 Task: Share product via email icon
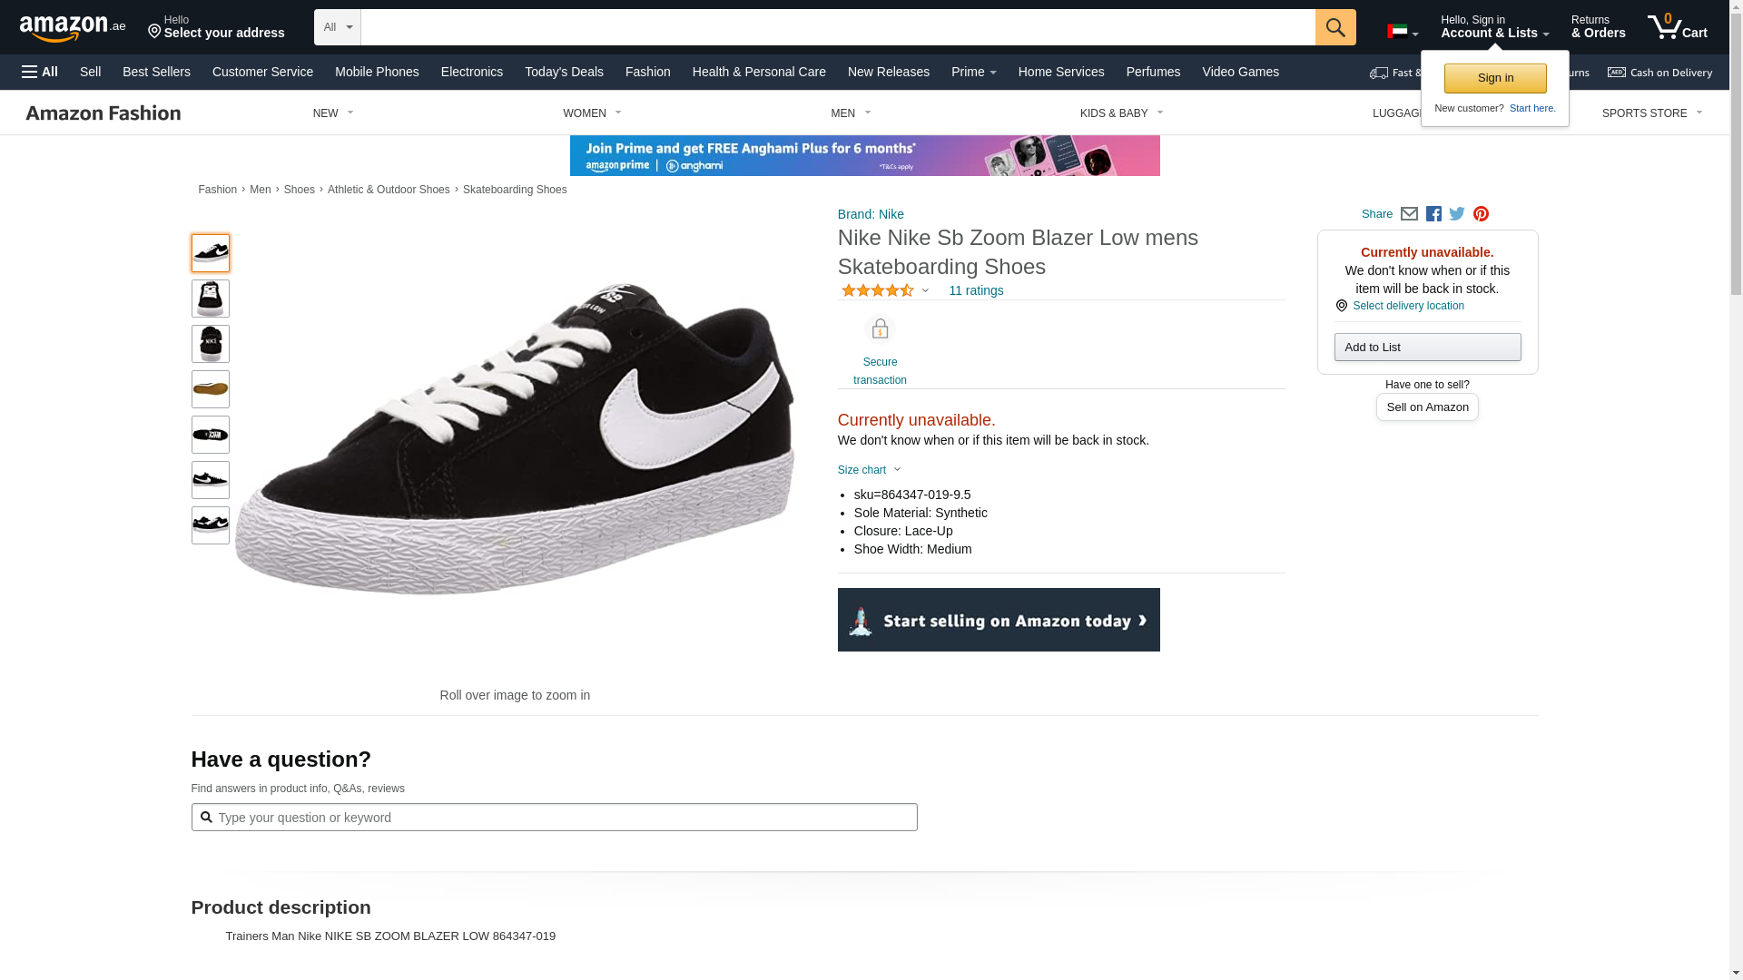1409,214
